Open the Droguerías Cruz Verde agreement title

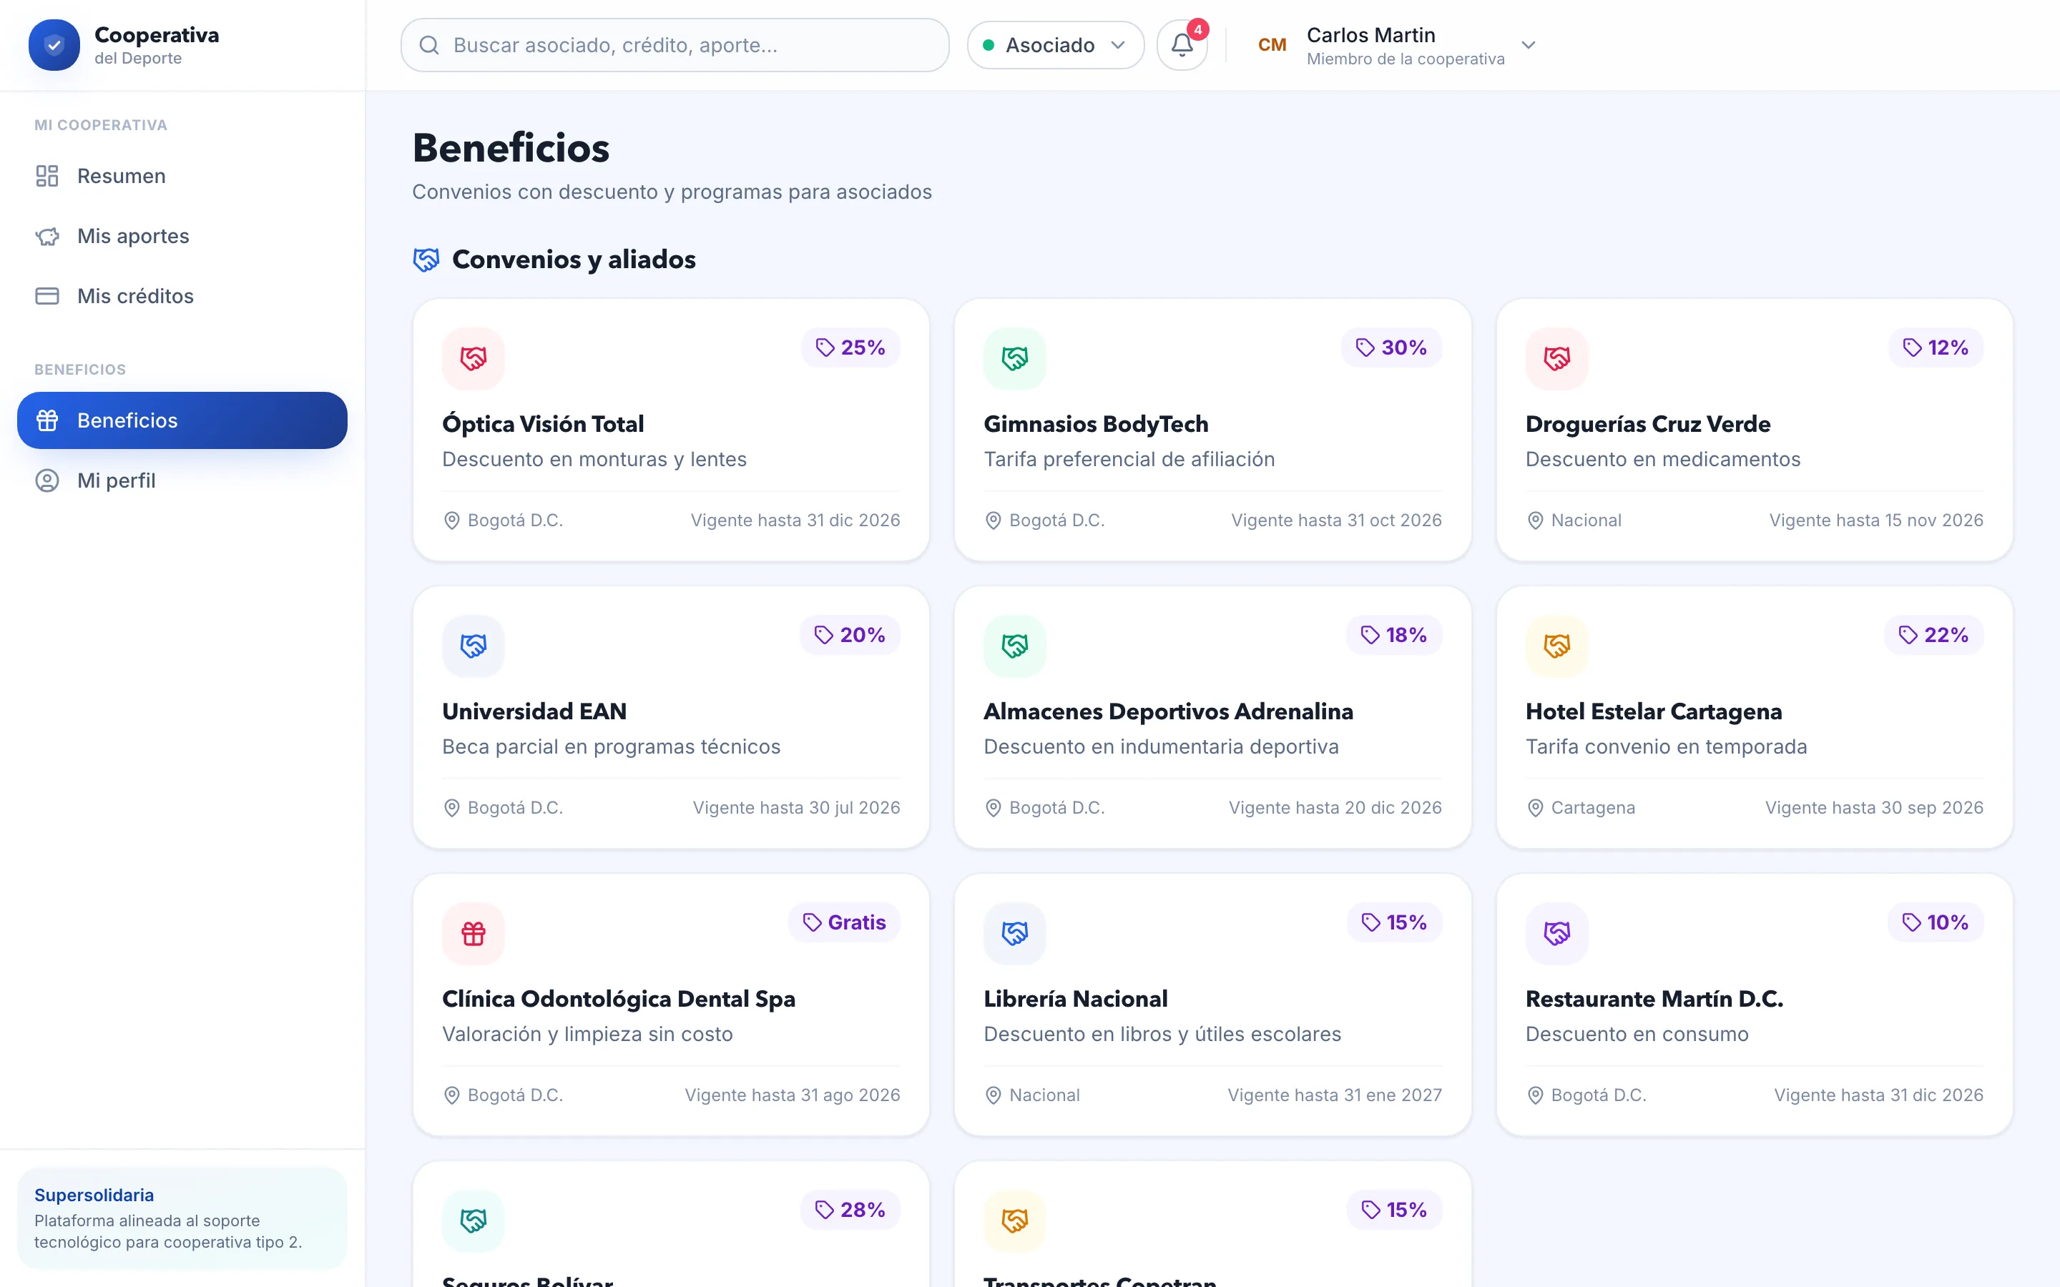(1648, 424)
